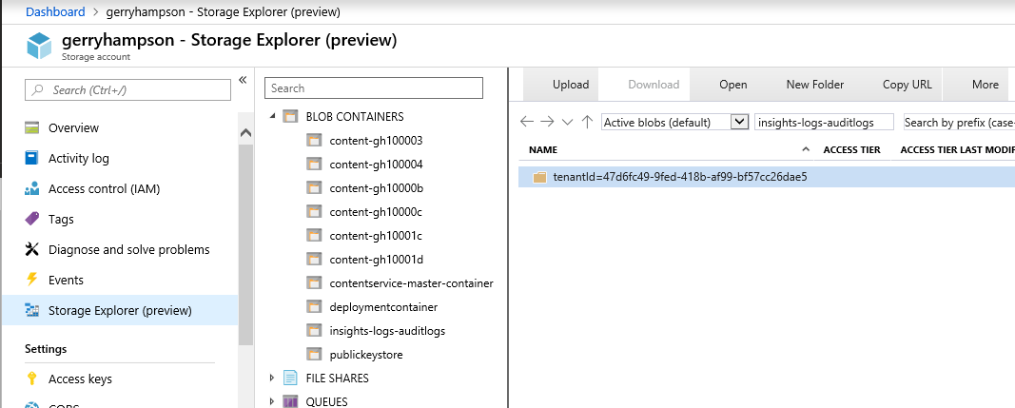This screenshot has width=1015, height=408.
Task: Click the Storage Explorer (preview) icon
Action: point(31,310)
